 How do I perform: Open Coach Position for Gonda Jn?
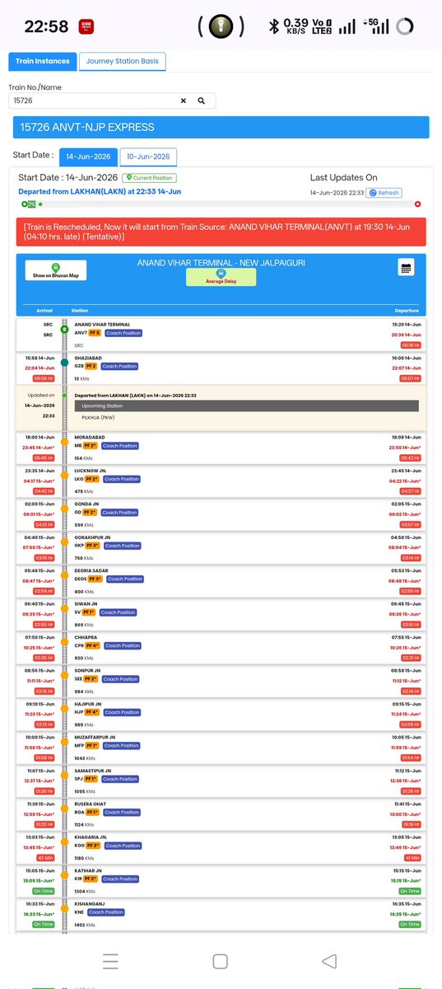pos(122,513)
